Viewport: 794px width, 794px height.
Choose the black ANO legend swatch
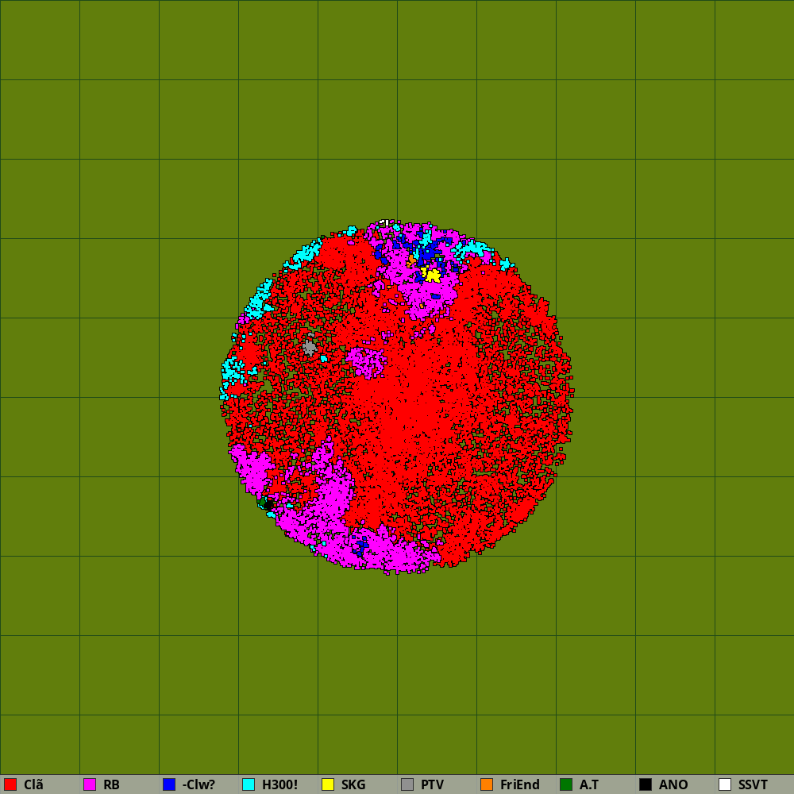(646, 784)
